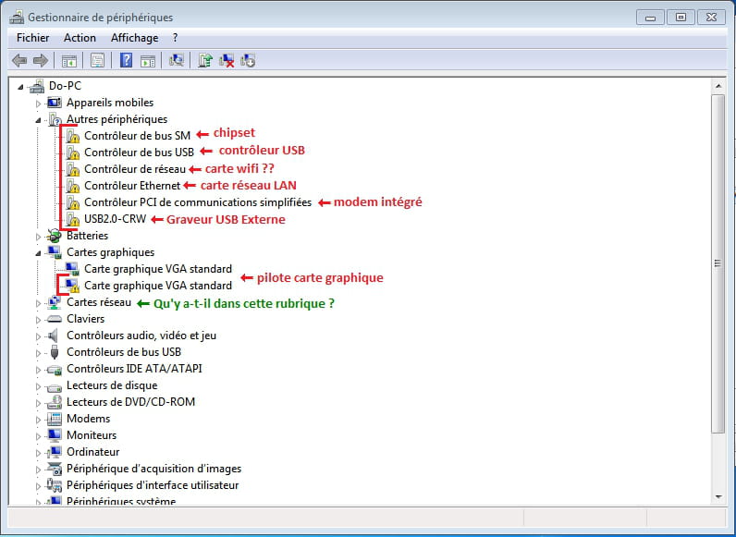Click the Forward arrow toolbar icon
Viewport: 736px width, 537px height.
point(40,61)
